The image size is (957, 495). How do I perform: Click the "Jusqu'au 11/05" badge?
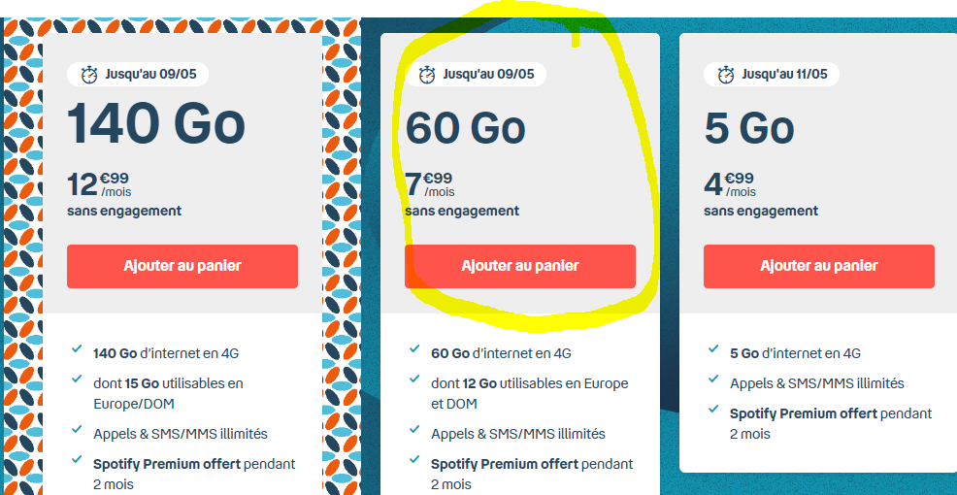774,75
